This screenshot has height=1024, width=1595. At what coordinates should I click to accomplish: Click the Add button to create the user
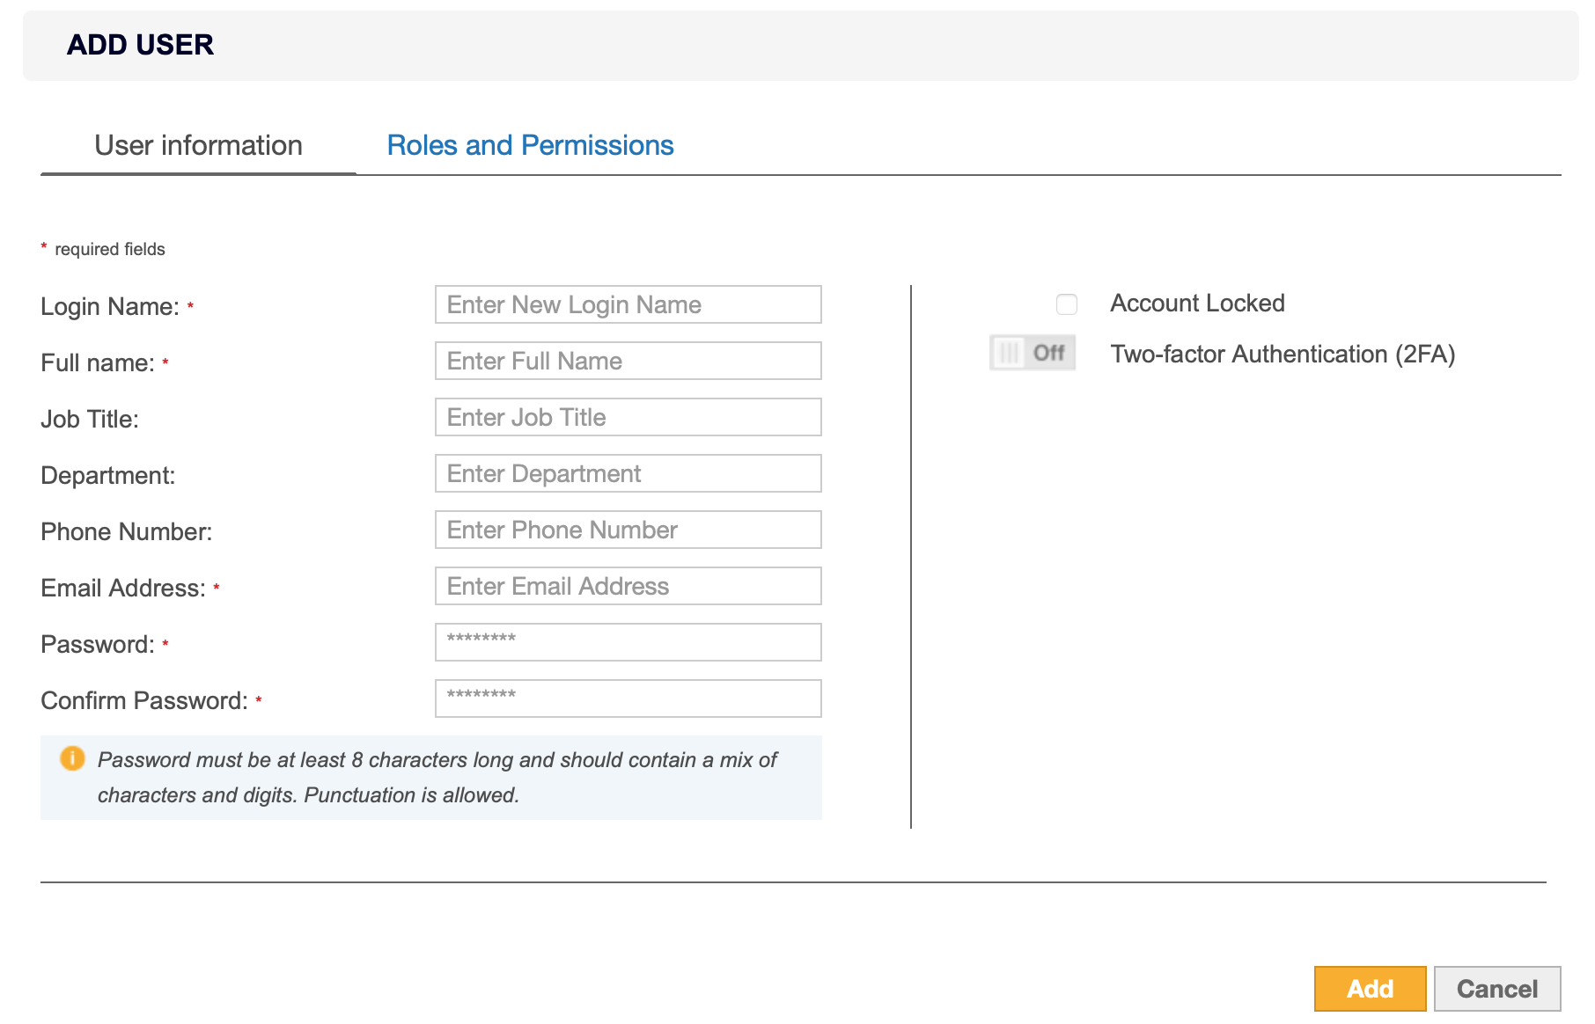(x=1370, y=988)
